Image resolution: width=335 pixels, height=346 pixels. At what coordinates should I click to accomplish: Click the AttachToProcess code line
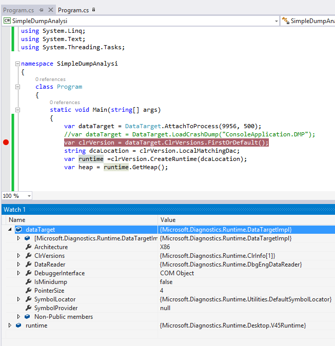[x=163, y=126]
